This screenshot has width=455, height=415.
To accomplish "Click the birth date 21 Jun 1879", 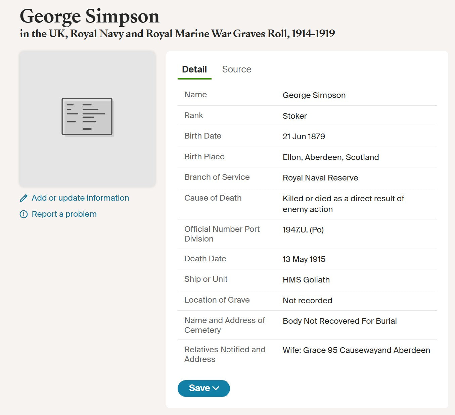I will (x=304, y=137).
